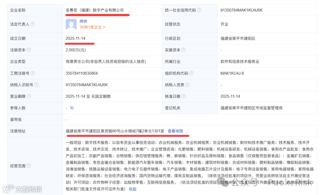This screenshot has width=322, height=195.
Task: Open the 参保人数 trend chart icon
Action: tap(72, 107)
